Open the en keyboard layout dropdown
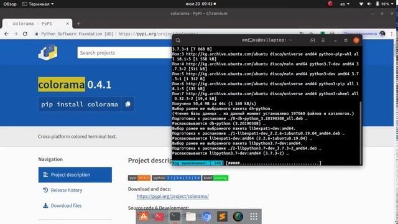 point(345,4)
